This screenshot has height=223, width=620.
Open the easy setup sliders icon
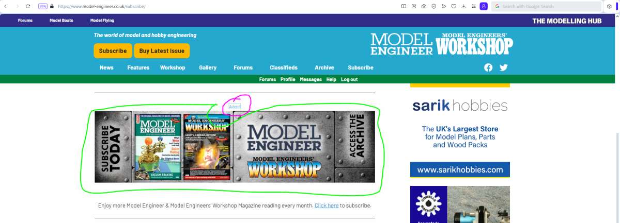click(473, 6)
